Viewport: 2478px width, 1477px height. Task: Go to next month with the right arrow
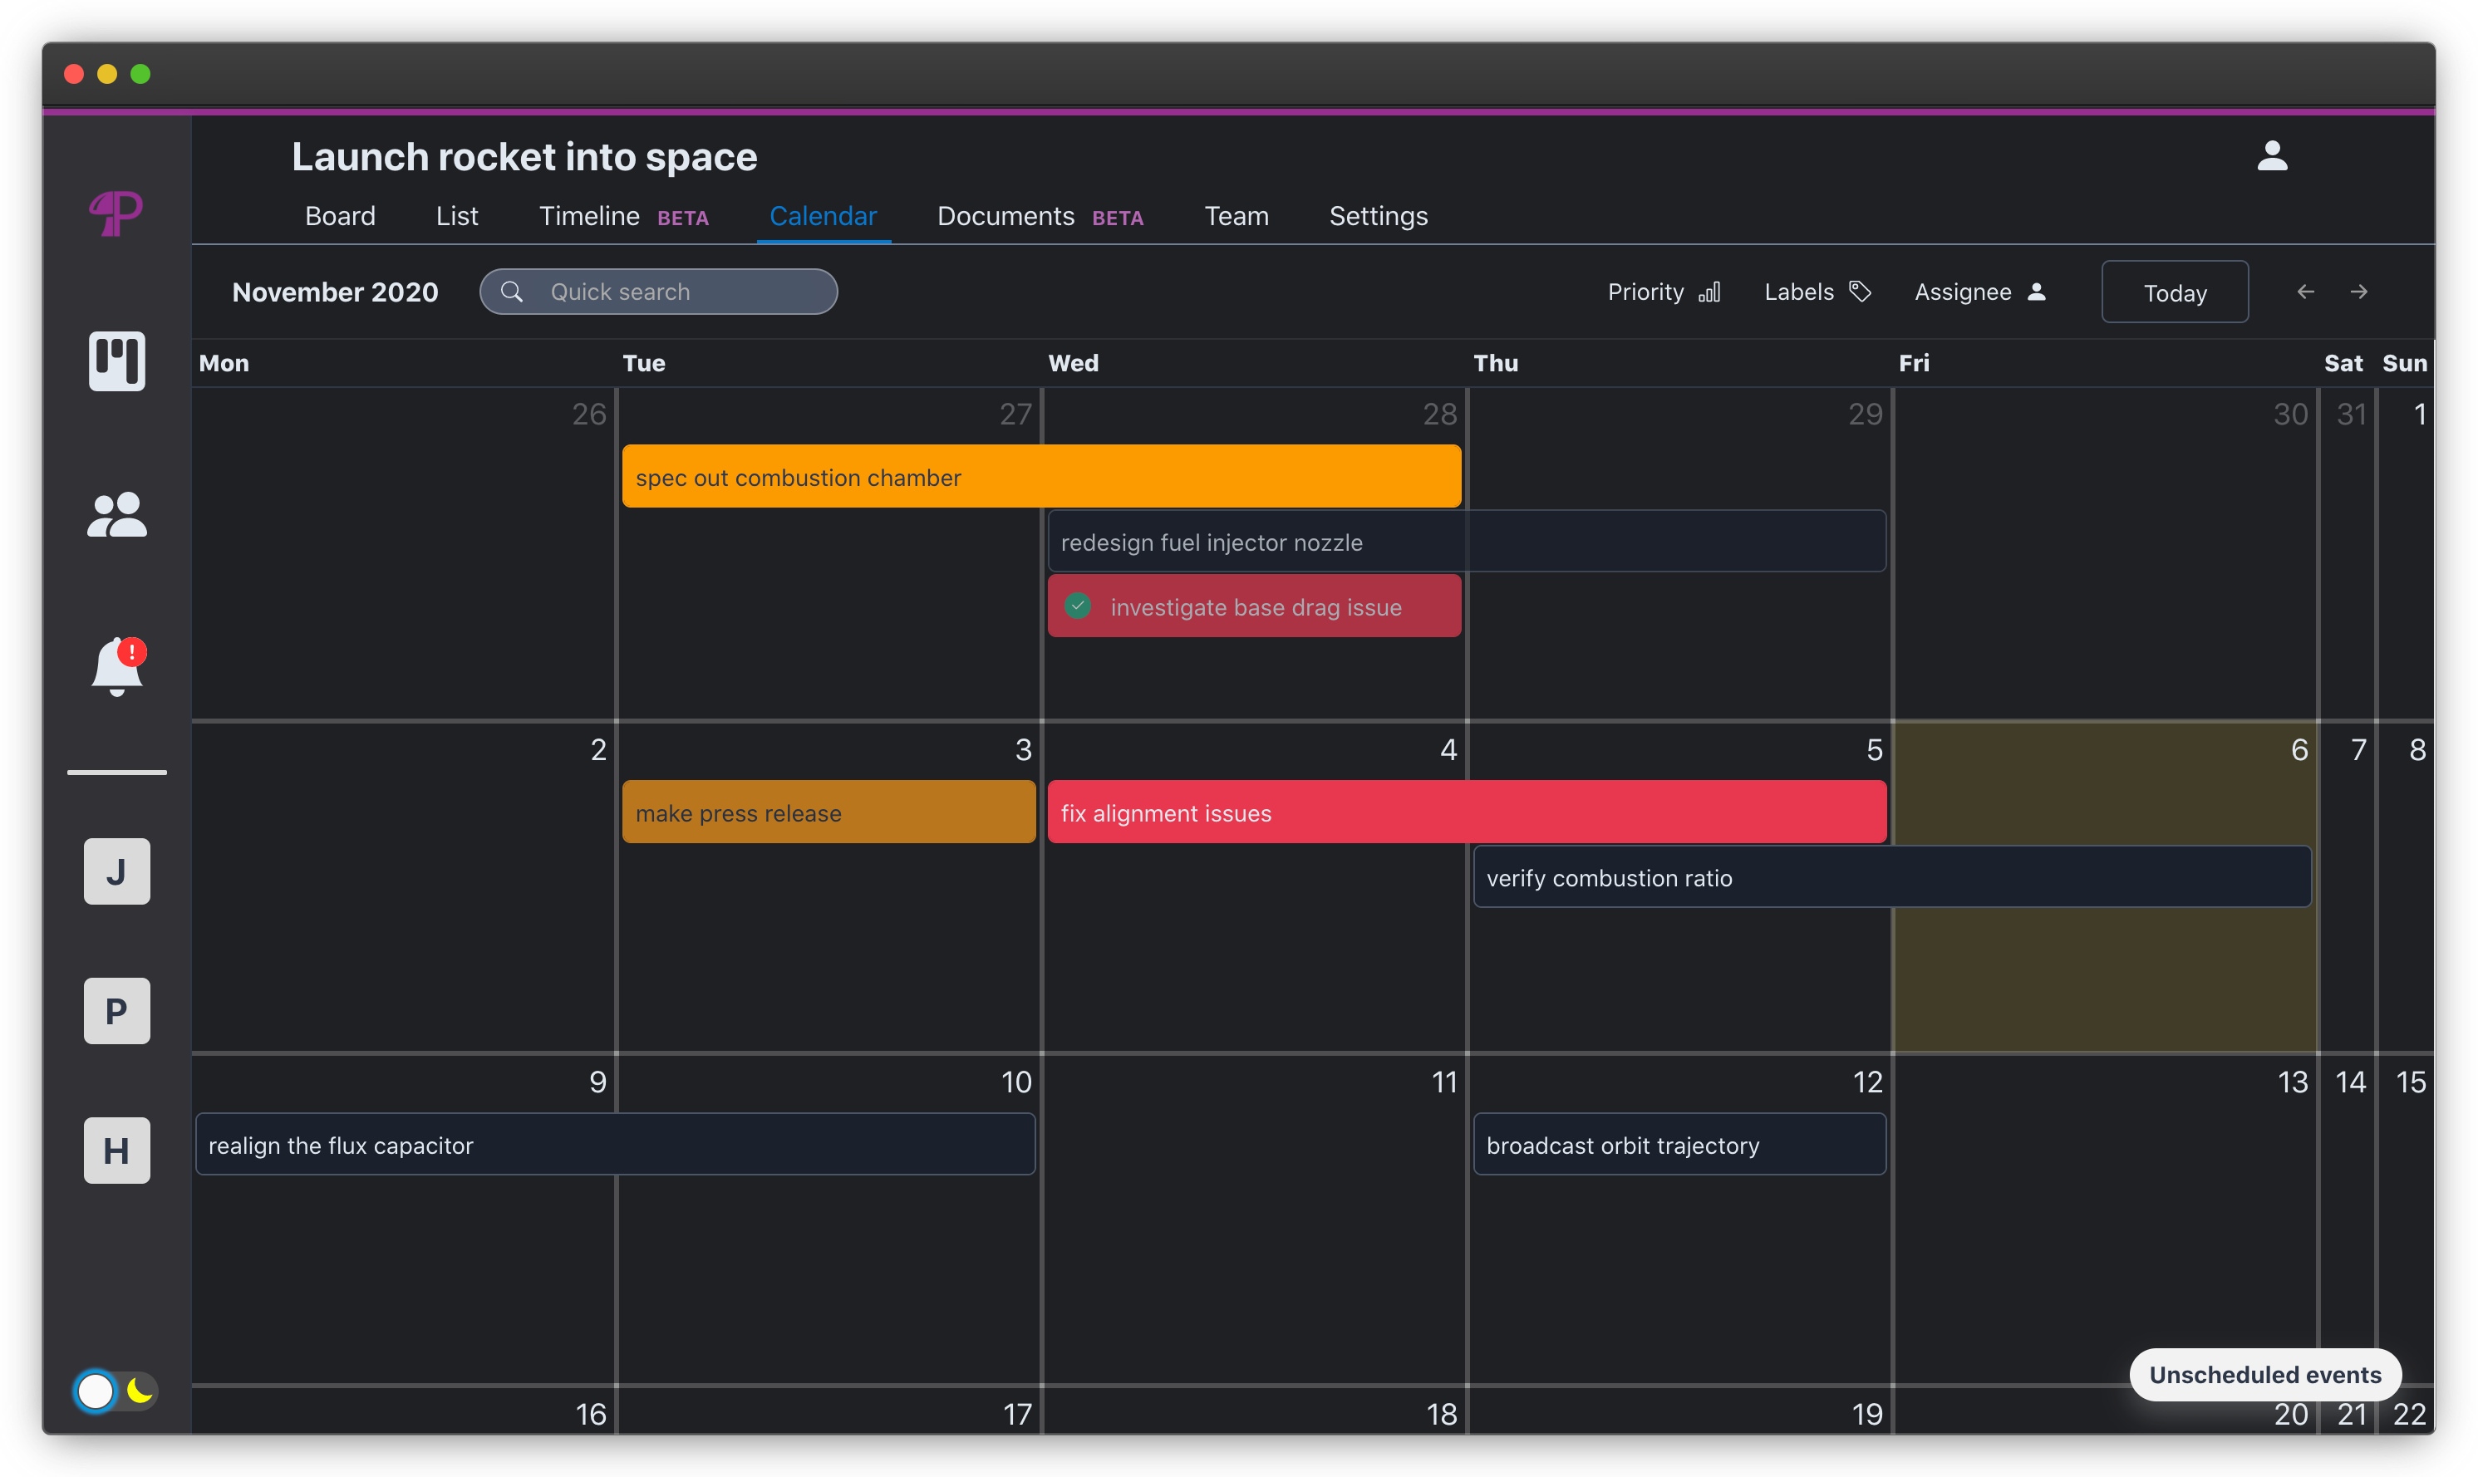click(x=2359, y=292)
